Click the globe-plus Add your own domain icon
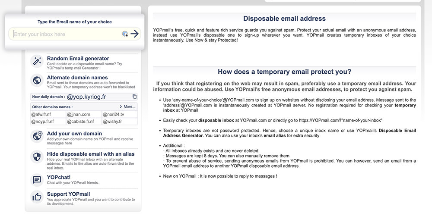Image resolution: width=432 pixels, height=216 pixels. click(x=37, y=136)
